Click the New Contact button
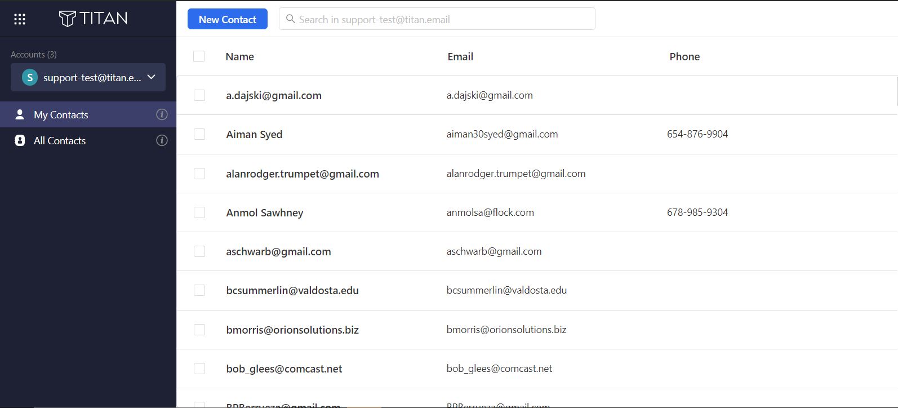The width and height of the screenshot is (898, 408). click(228, 19)
